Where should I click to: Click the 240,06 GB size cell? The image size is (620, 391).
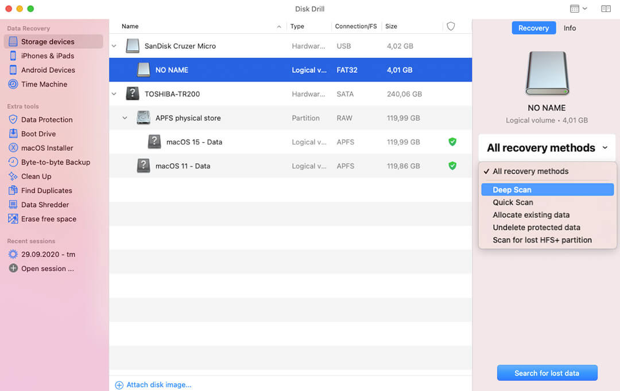click(x=404, y=94)
